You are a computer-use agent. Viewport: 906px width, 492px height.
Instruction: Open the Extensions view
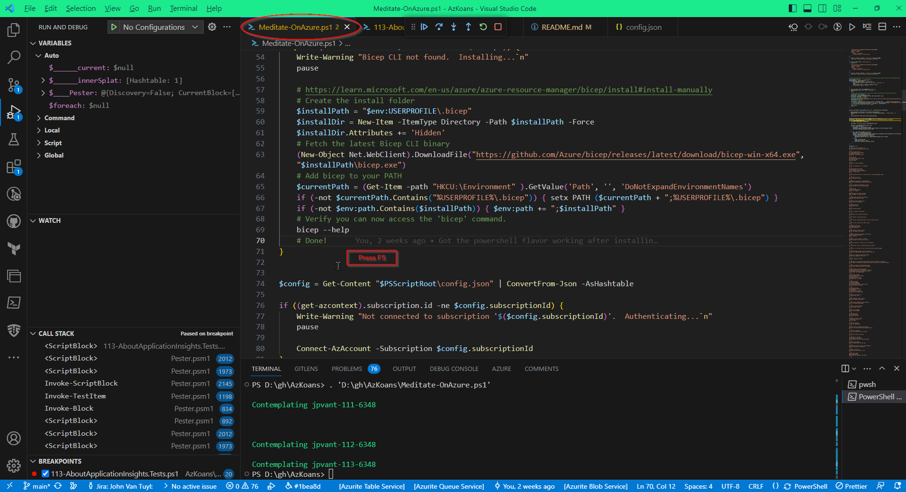pos(14,167)
